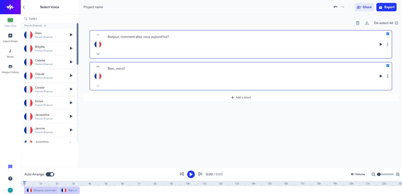Move 'Bien, merci!' block up with chevron
The image size is (402, 194).
(98, 67)
